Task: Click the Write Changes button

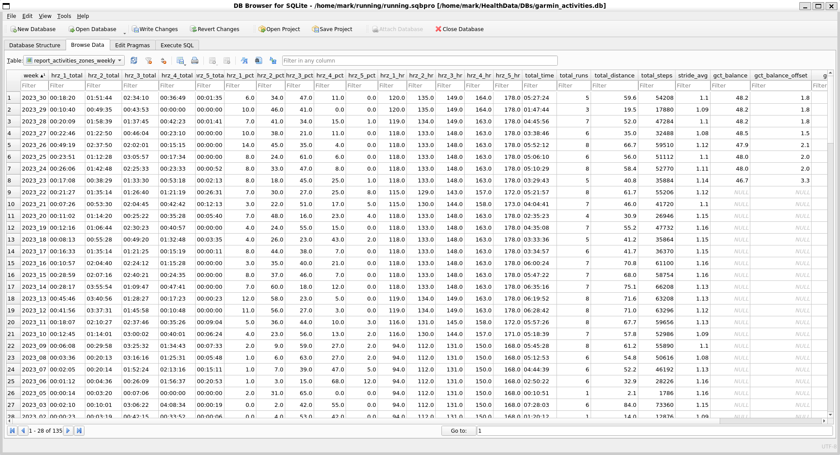Action: coord(155,29)
